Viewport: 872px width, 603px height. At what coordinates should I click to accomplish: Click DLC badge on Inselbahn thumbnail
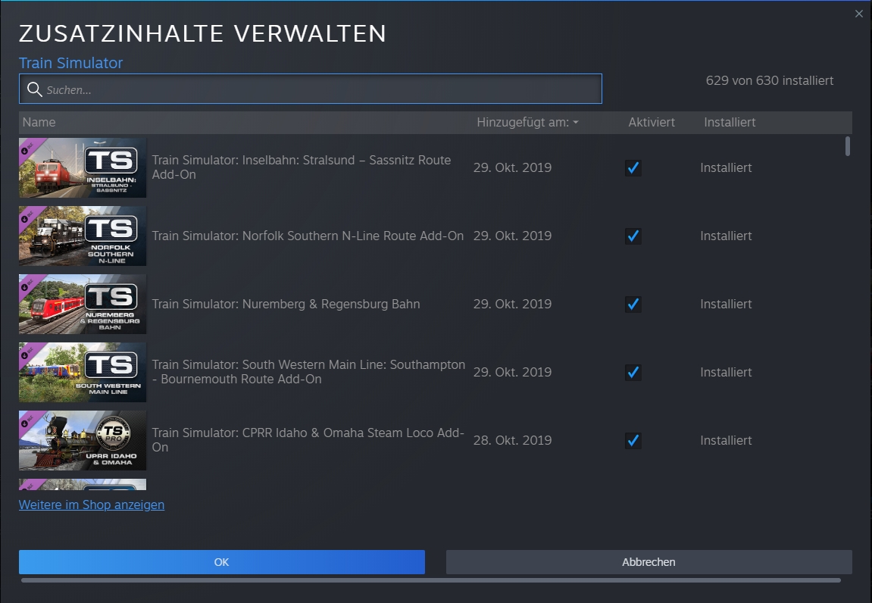pos(28,148)
